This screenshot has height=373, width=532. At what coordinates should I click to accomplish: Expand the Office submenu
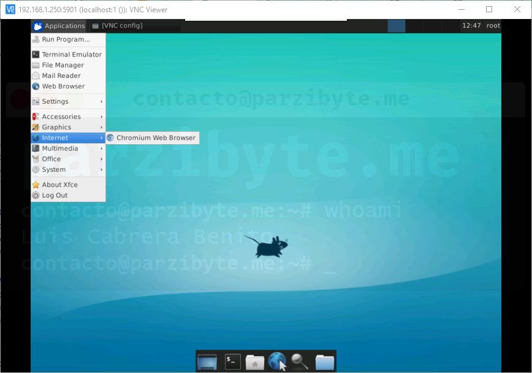coord(68,159)
